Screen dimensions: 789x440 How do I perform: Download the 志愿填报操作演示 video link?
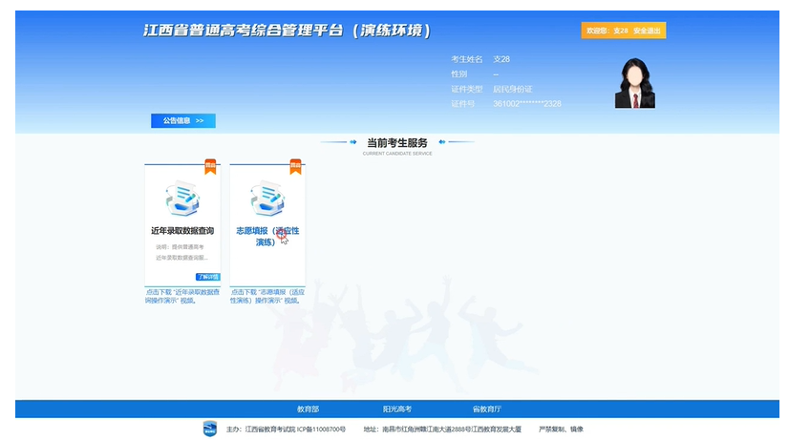tap(267, 296)
